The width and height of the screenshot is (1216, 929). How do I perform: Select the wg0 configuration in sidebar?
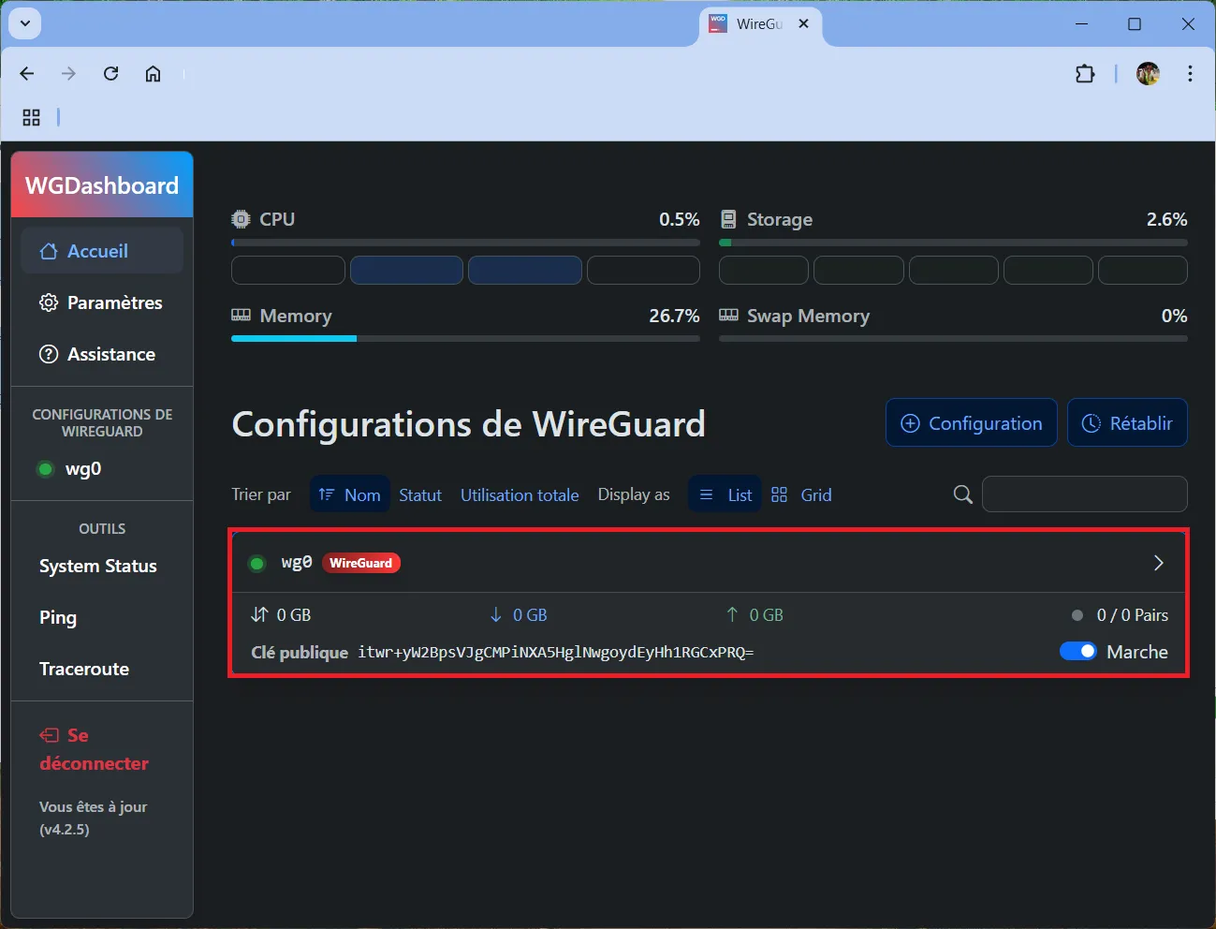(x=102, y=469)
